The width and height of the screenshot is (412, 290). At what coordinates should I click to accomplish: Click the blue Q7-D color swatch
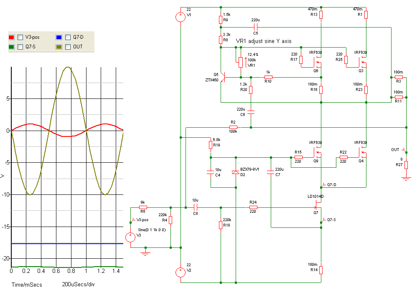59,37
